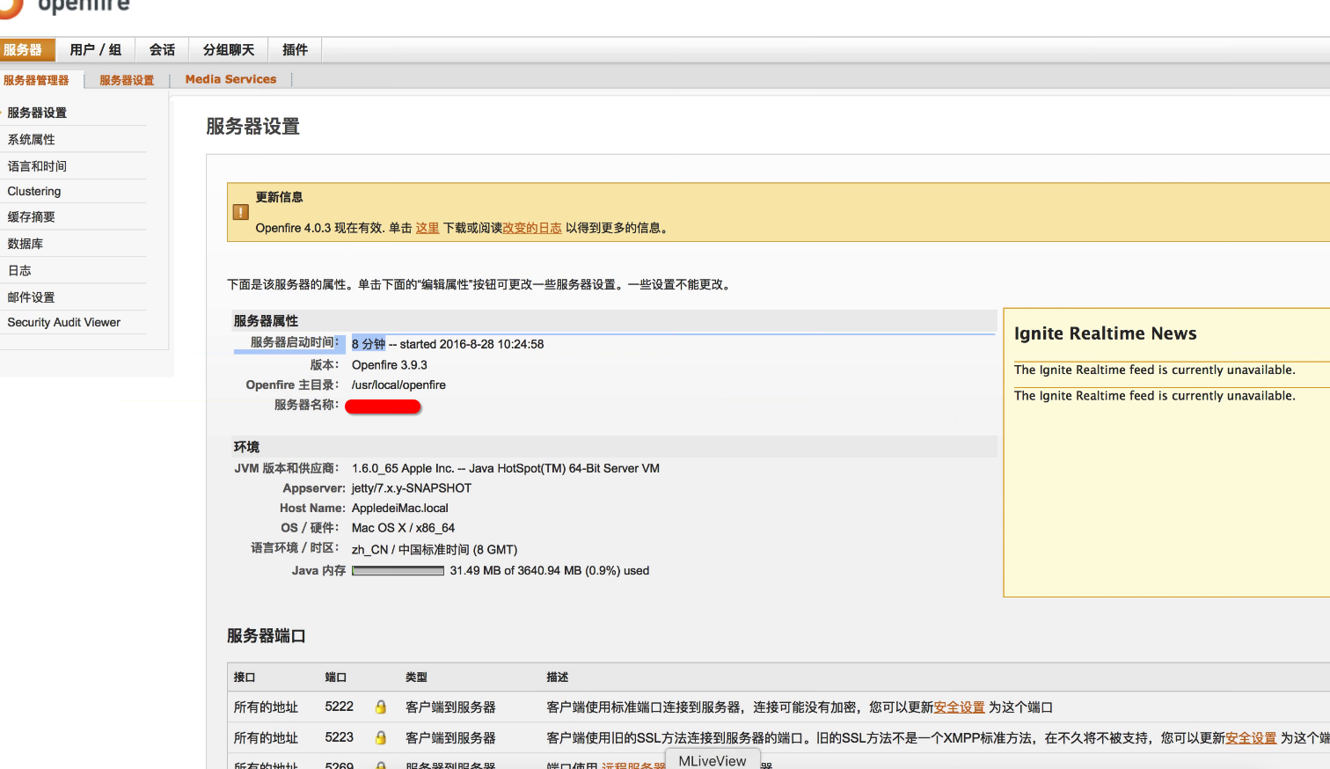Switch to the 会话 tab

(162, 50)
